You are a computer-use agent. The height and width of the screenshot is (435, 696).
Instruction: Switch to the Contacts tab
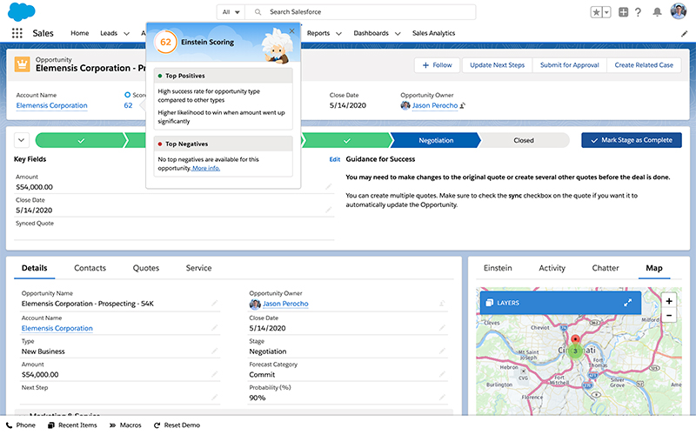point(90,268)
